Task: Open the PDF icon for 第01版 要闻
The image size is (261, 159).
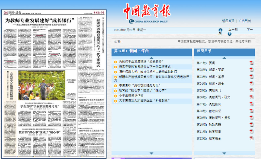Action: coord(252,63)
